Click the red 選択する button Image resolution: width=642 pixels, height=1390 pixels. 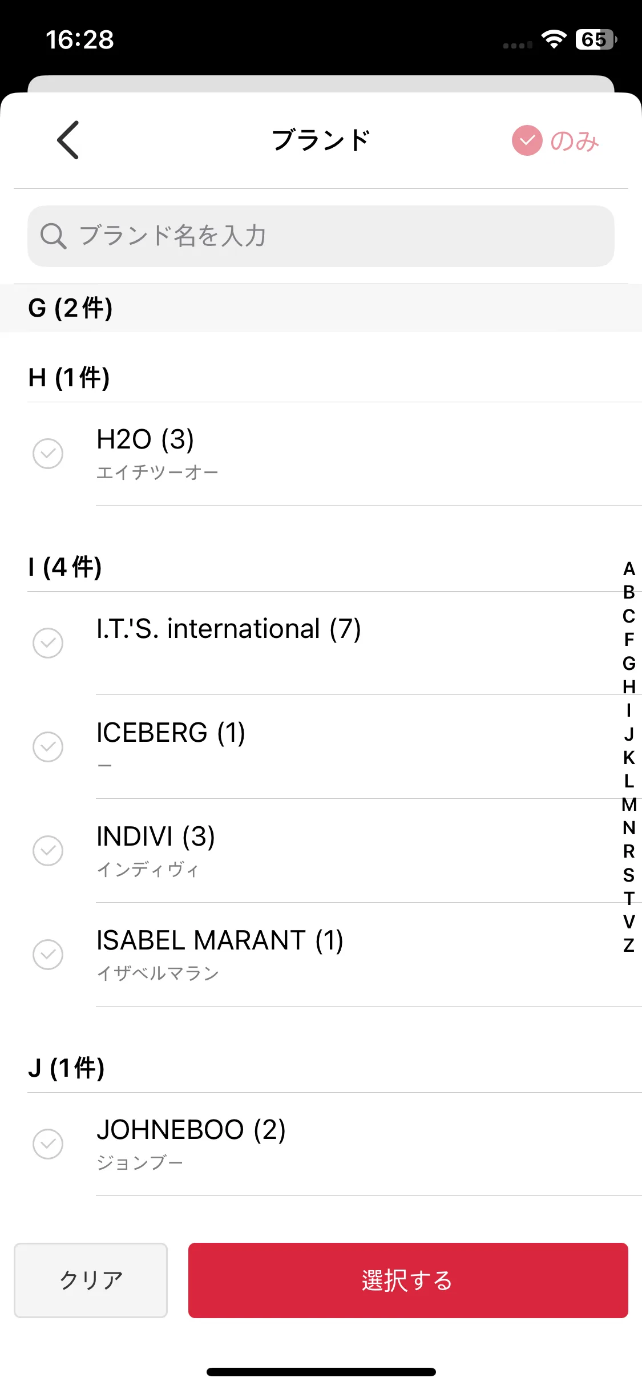(x=408, y=1280)
